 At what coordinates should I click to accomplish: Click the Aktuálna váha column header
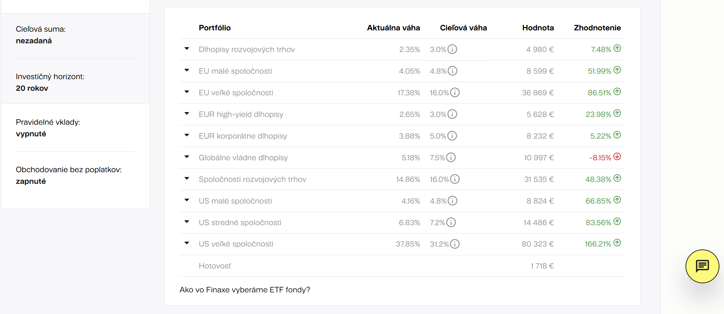[x=393, y=28]
